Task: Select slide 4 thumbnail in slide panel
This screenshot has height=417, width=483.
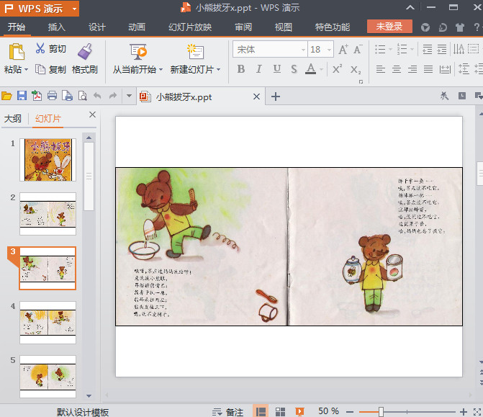Action: 48,321
